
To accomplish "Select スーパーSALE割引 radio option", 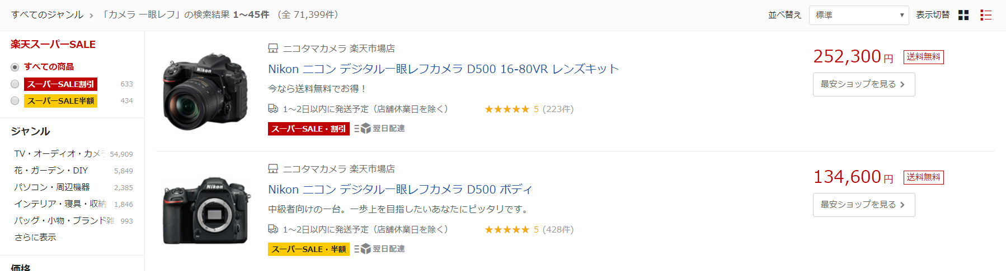I will pos(15,84).
